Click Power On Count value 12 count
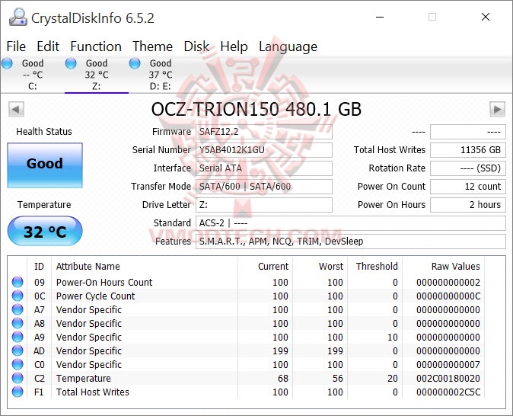The image size is (513, 416). pyautogui.click(x=468, y=187)
